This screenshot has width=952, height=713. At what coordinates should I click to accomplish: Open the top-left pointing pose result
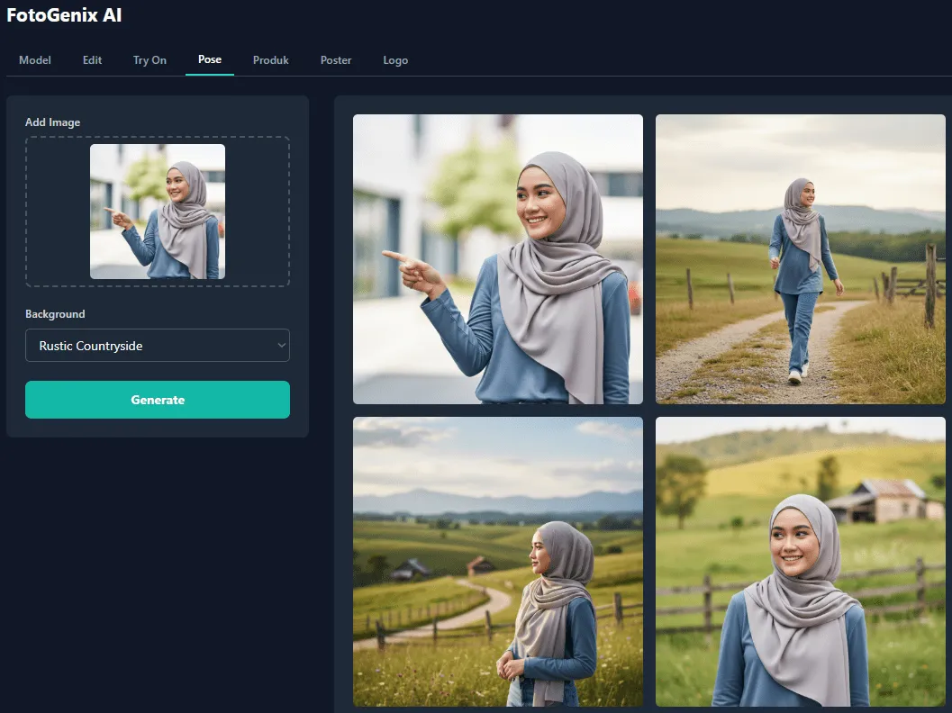pyautogui.click(x=498, y=258)
